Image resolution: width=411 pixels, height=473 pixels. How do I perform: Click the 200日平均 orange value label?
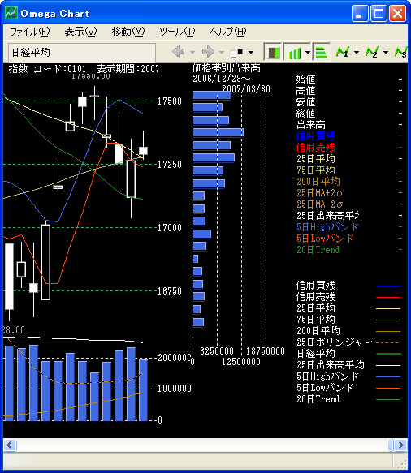pos(318,181)
